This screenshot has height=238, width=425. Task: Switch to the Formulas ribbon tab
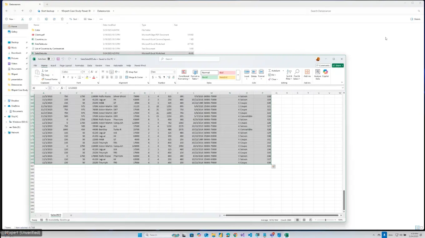79,66
